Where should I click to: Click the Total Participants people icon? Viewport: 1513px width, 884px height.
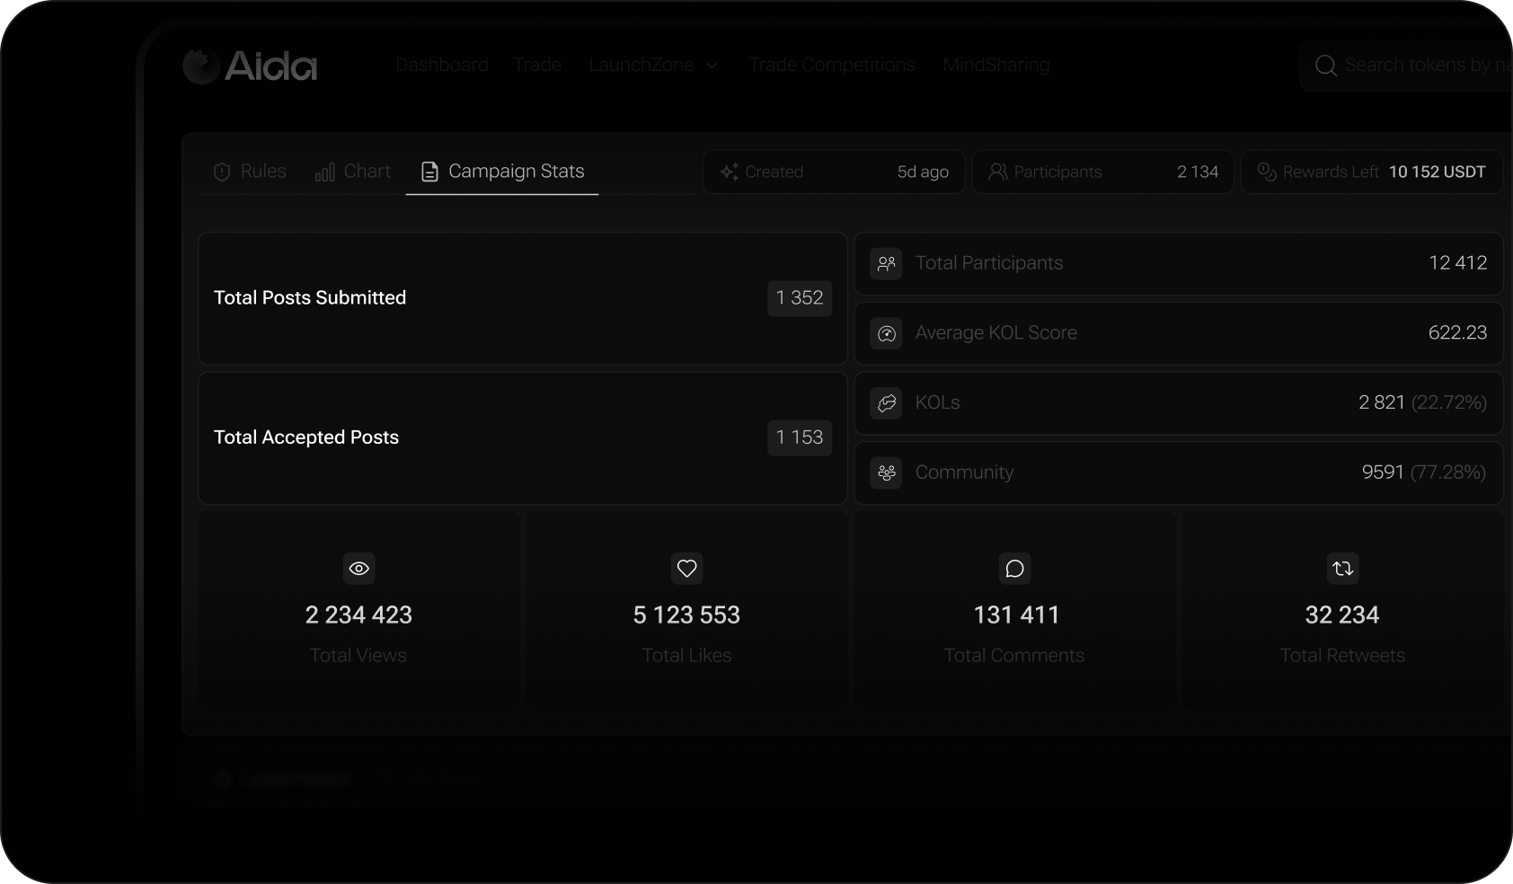coord(887,263)
